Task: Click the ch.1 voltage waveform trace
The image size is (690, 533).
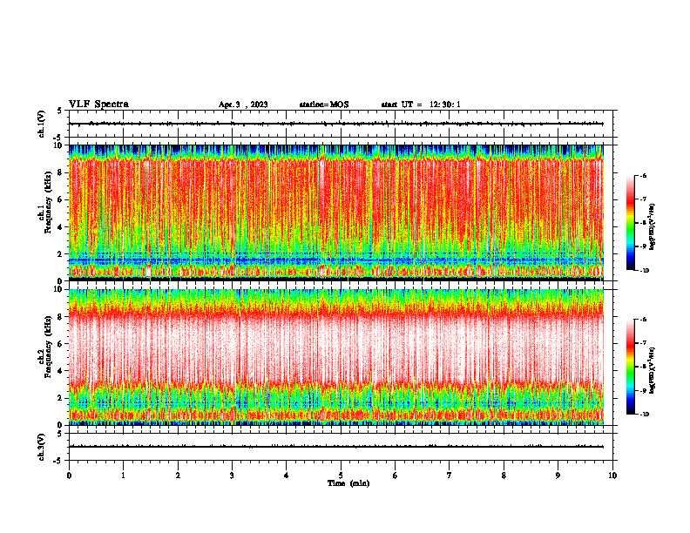Action: coord(335,124)
